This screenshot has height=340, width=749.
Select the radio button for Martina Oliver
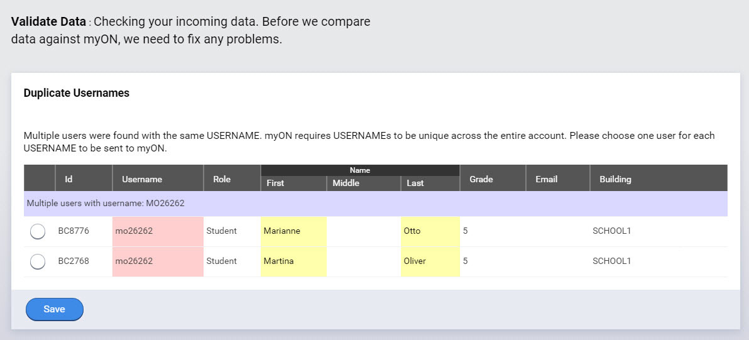37,261
